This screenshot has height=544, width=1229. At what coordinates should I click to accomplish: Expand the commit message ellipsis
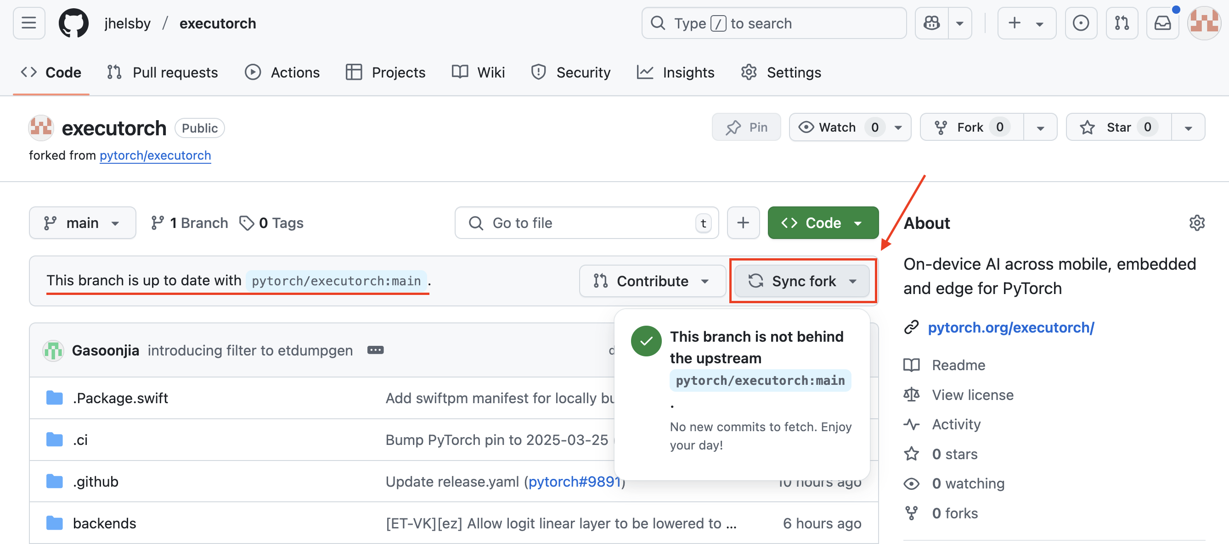click(x=375, y=350)
